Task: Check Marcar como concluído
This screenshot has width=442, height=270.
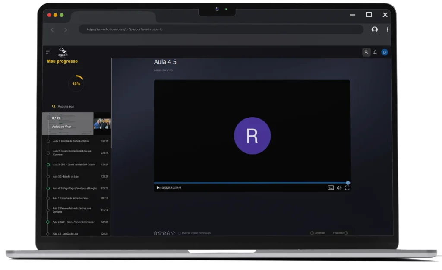Action: coord(180,233)
